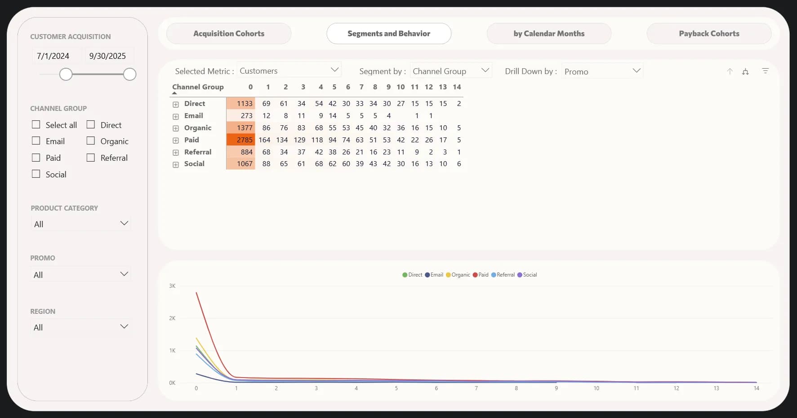Open the Payback Cohorts tab
The width and height of the screenshot is (797, 418).
(x=708, y=34)
